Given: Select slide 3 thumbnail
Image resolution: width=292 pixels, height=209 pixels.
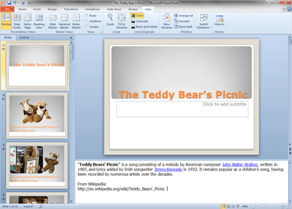Looking at the screenshot, I should click(37, 166).
